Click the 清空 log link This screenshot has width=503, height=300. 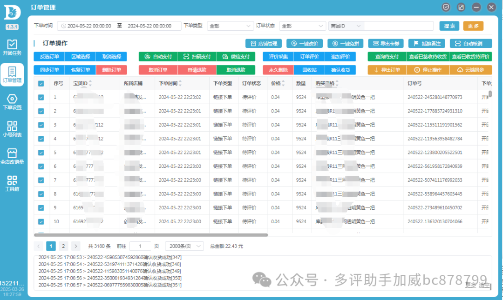484,285
